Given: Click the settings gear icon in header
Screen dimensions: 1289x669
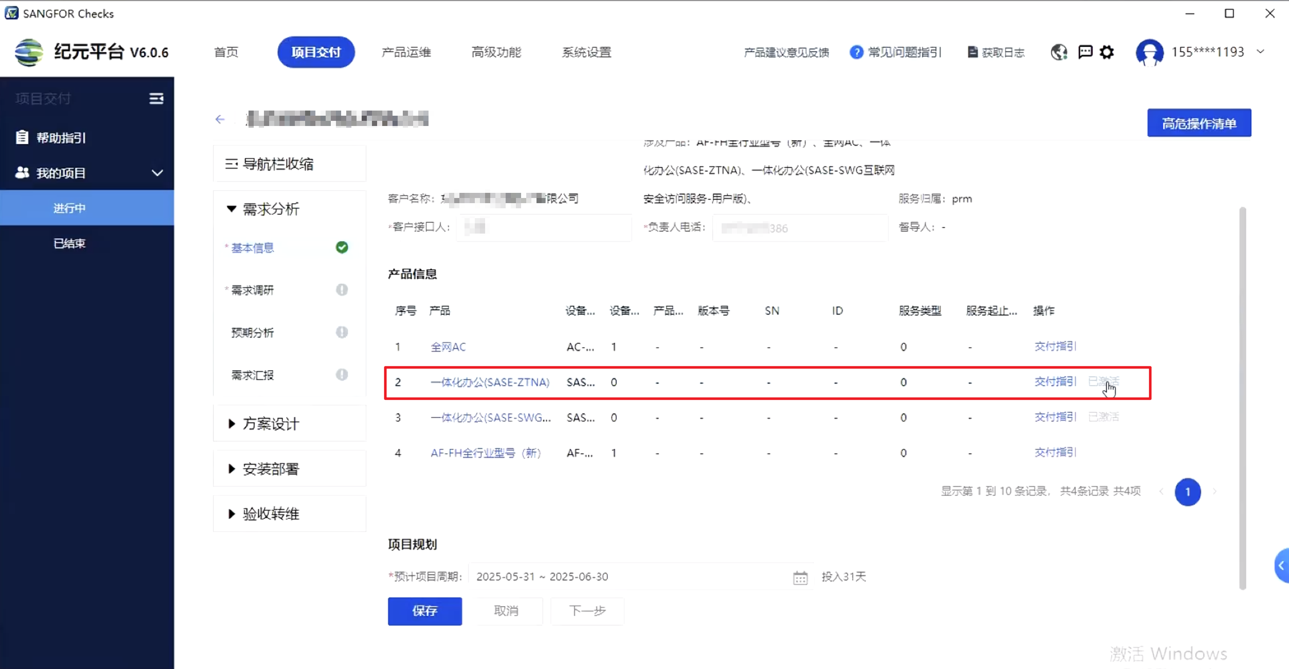Looking at the screenshot, I should point(1106,52).
